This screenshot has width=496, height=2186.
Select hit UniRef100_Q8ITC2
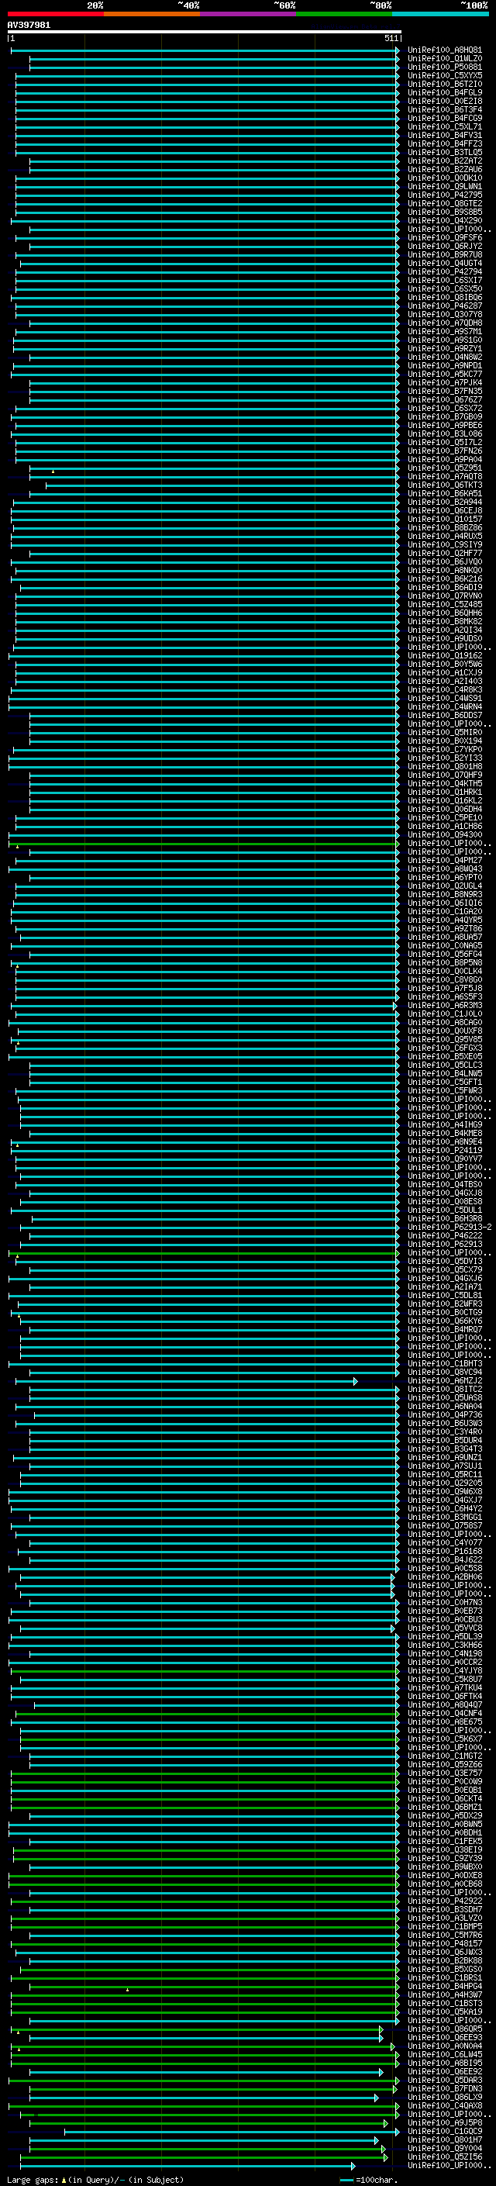coord(444,1389)
